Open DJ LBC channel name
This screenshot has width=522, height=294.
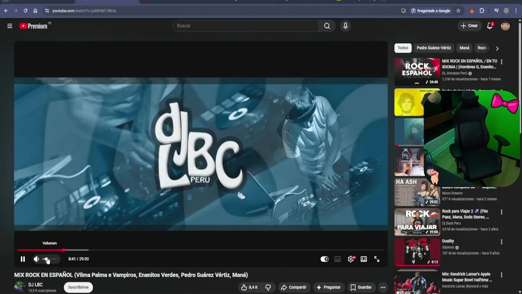click(35, 285)
